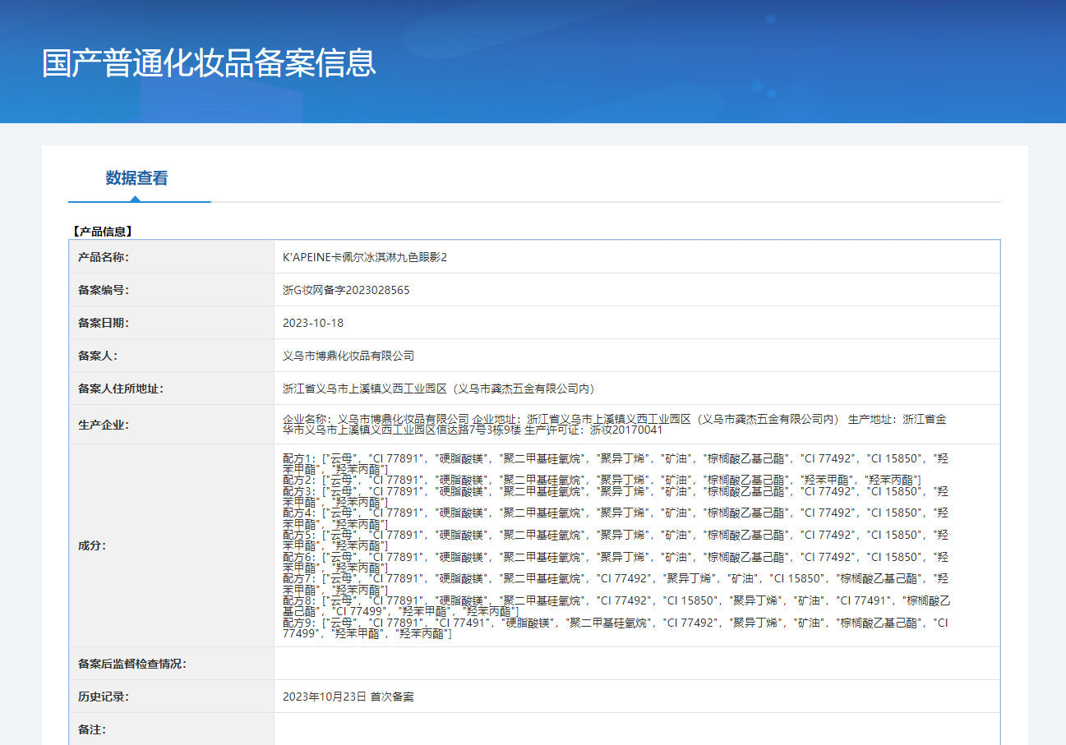Screen dimensions: 1066x745
Task: Click the 国产普通化妆品备案信息 page title
Action: 209,63
